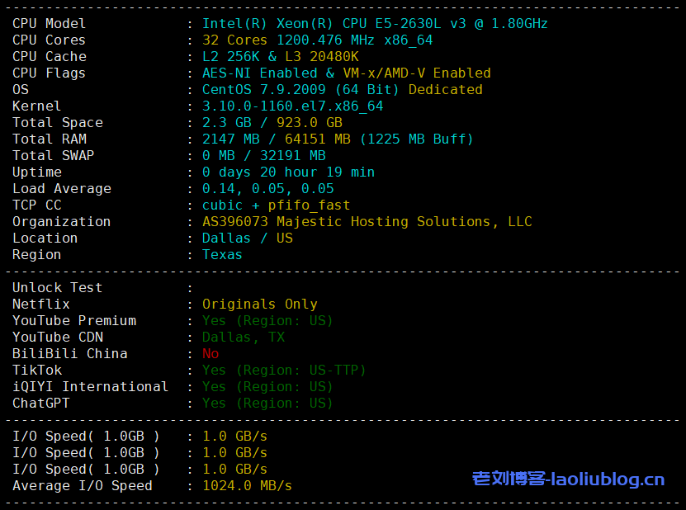
Task: Click the red BiliBili China No result
Action: tap(211, 354)
